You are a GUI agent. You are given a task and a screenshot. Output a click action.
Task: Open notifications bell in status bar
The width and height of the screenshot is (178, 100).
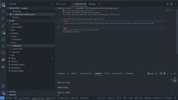click(175, 98)
